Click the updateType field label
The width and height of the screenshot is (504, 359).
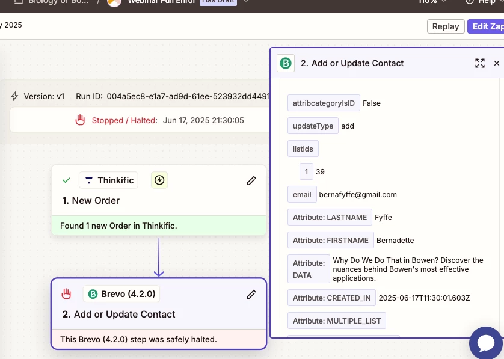tap(313, 126)
